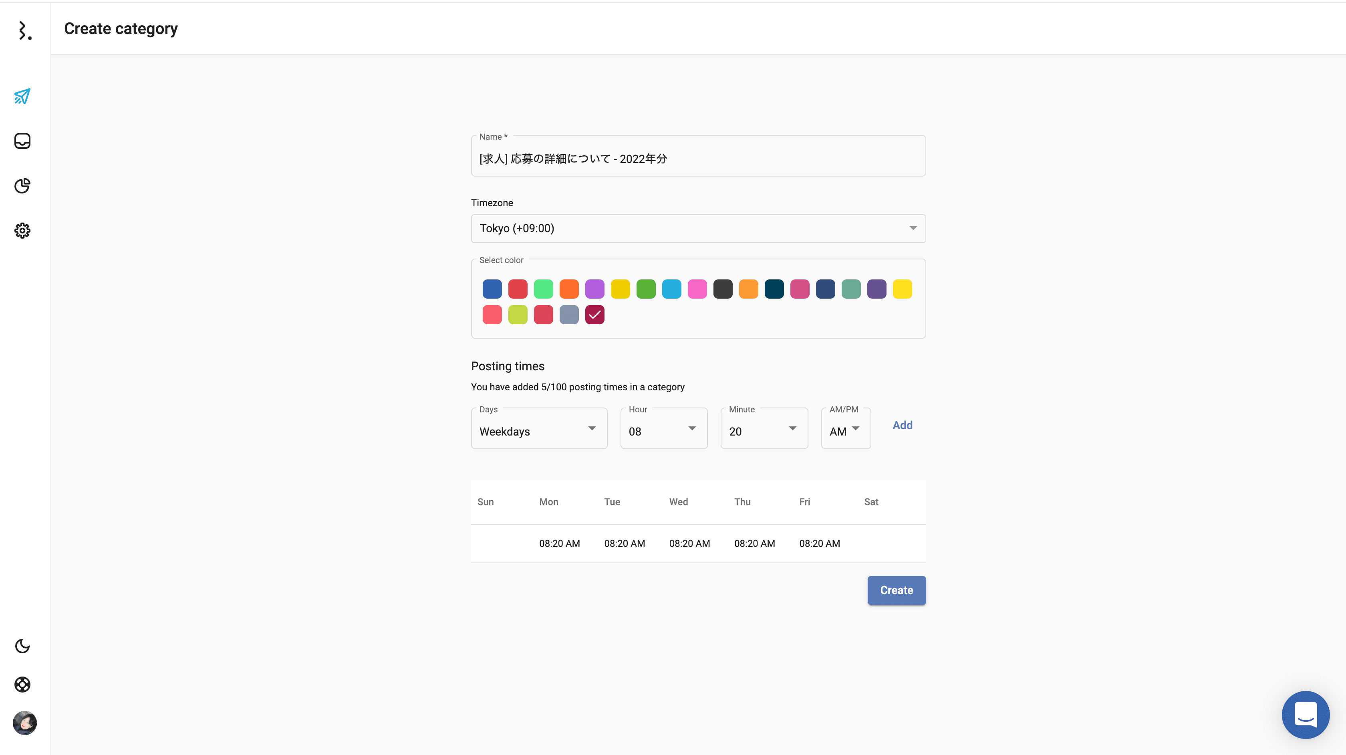Open the settings gear icon
This screenshot has width=1346, height=755.
22,230
